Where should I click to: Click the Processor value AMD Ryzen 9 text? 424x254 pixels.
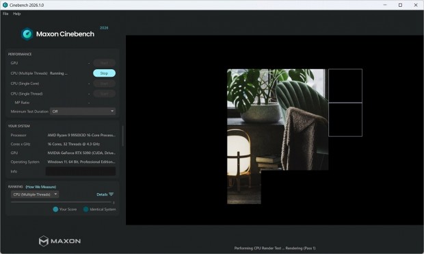click(81, 135)
